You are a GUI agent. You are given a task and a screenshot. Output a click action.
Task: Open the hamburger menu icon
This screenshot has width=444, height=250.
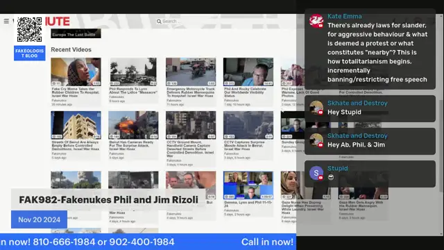pyautogui.click(x=6, y=22)
